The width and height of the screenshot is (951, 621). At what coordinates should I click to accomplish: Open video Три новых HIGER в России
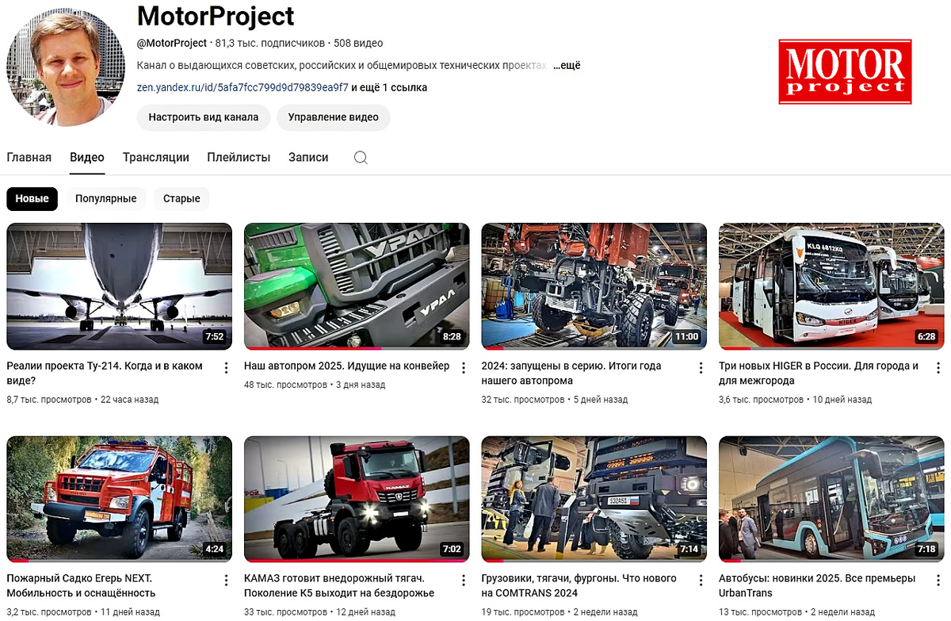click(x=819, y=373)
